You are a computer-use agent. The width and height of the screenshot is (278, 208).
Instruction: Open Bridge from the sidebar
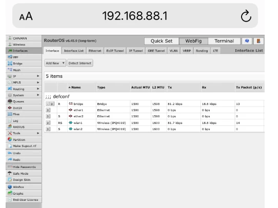pos(24,64)
